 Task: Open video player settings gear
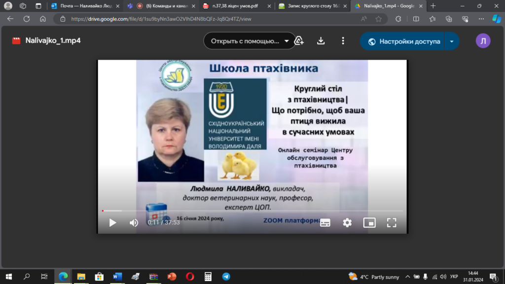pos(347,223)
